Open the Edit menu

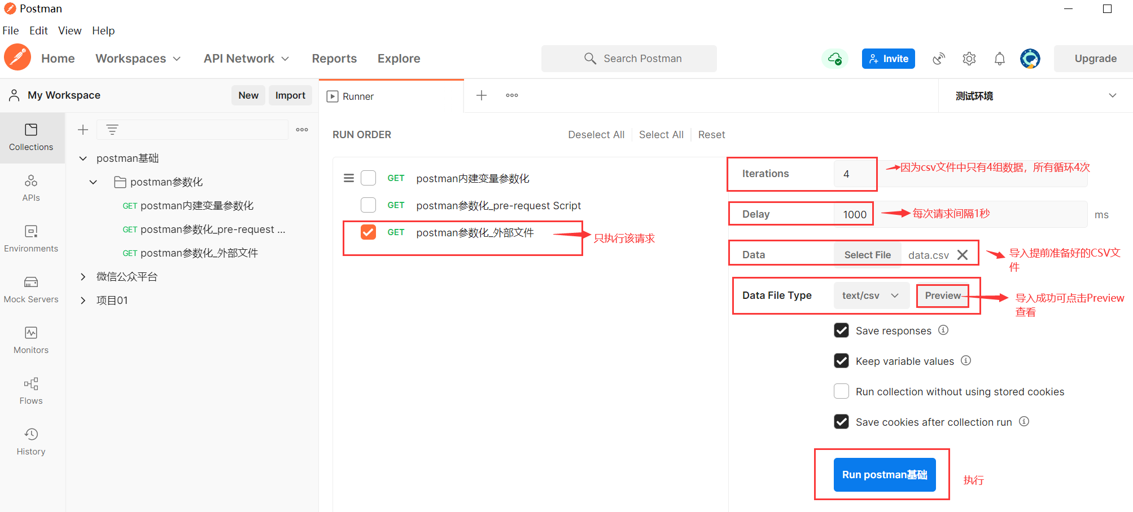[x=38, y=30]
